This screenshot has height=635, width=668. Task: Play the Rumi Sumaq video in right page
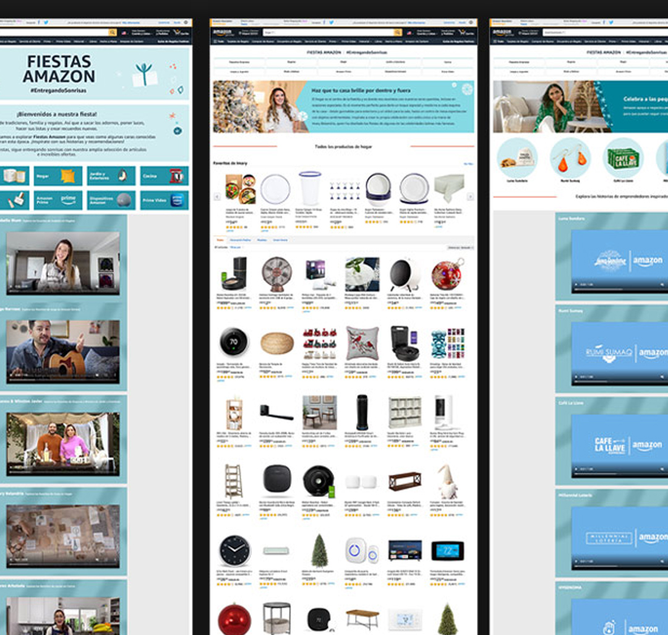[576, 377]
